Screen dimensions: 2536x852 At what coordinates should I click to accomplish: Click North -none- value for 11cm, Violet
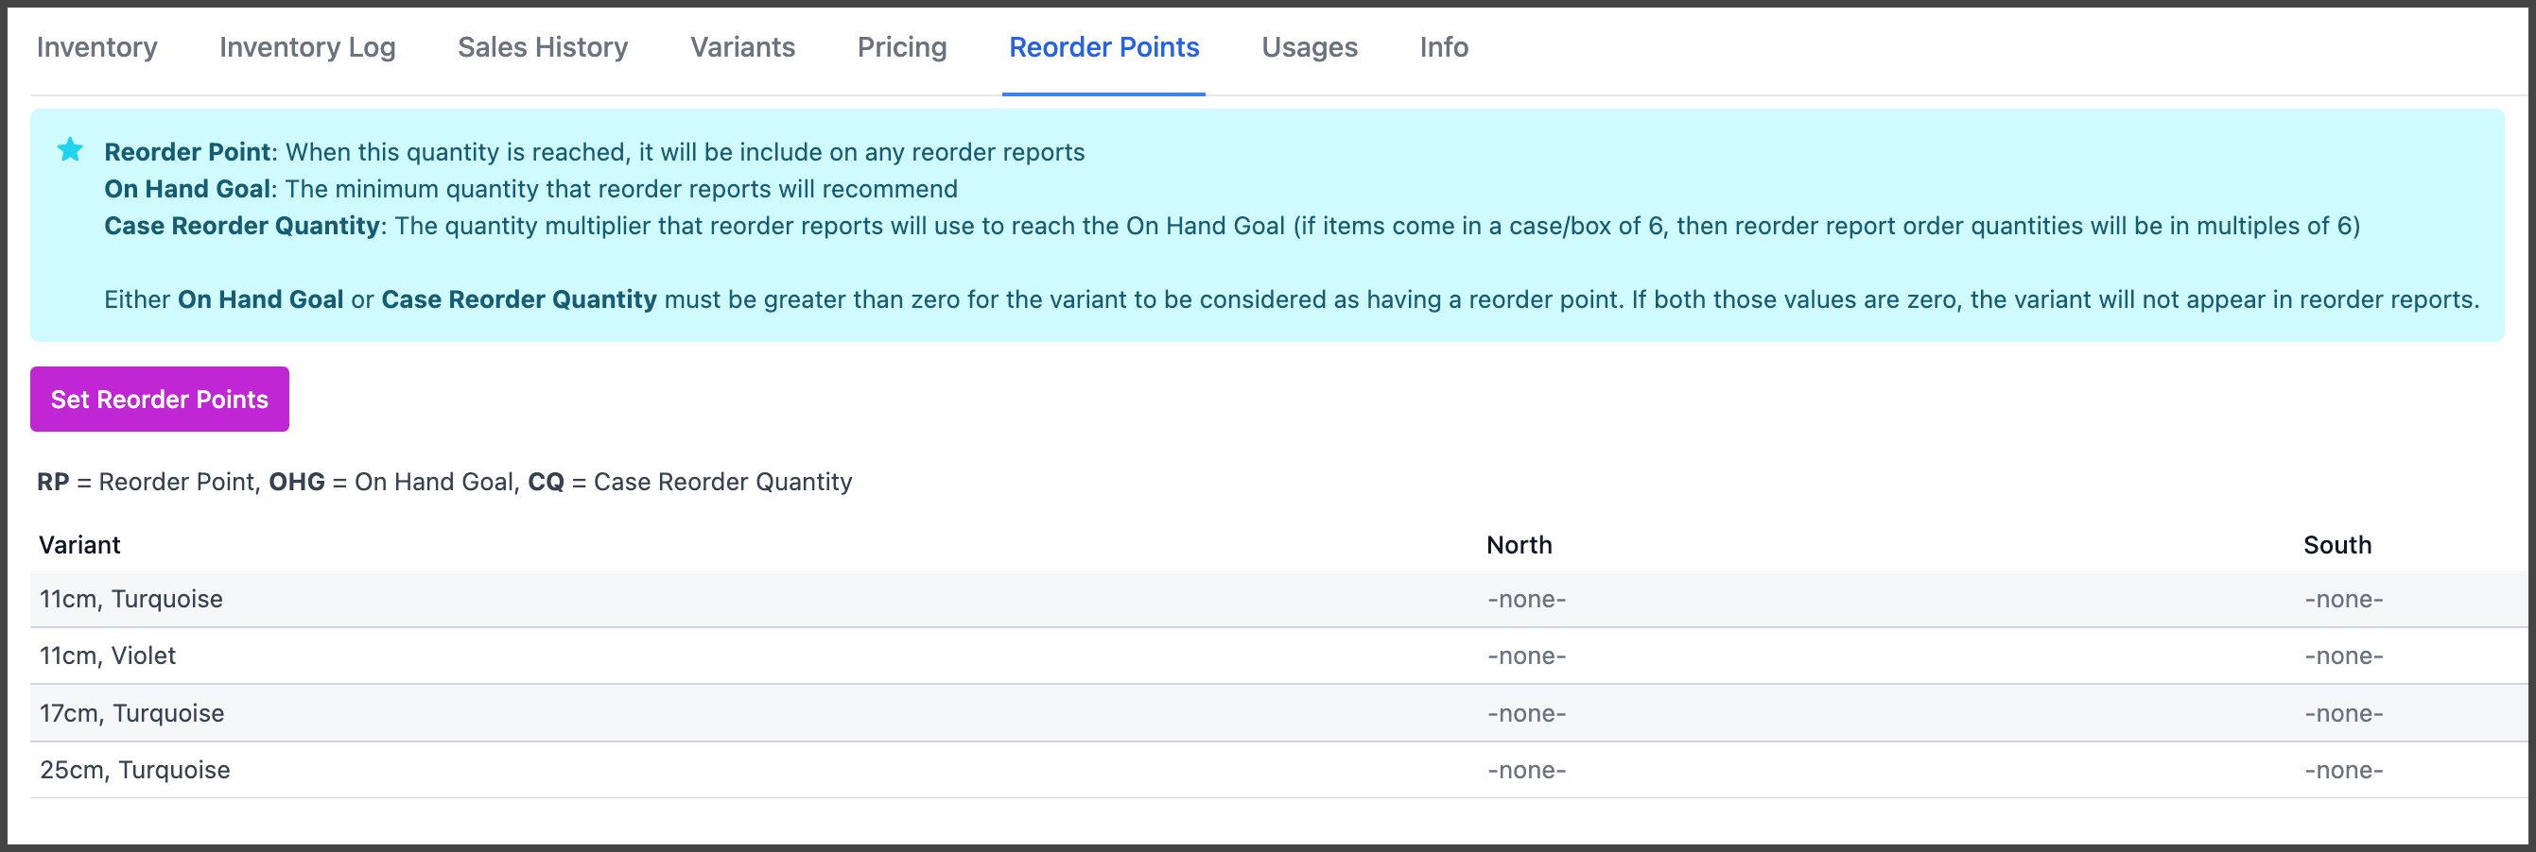1527,656
